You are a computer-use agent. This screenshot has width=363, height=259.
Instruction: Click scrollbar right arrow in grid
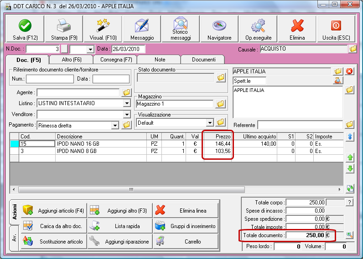[339, 189]
